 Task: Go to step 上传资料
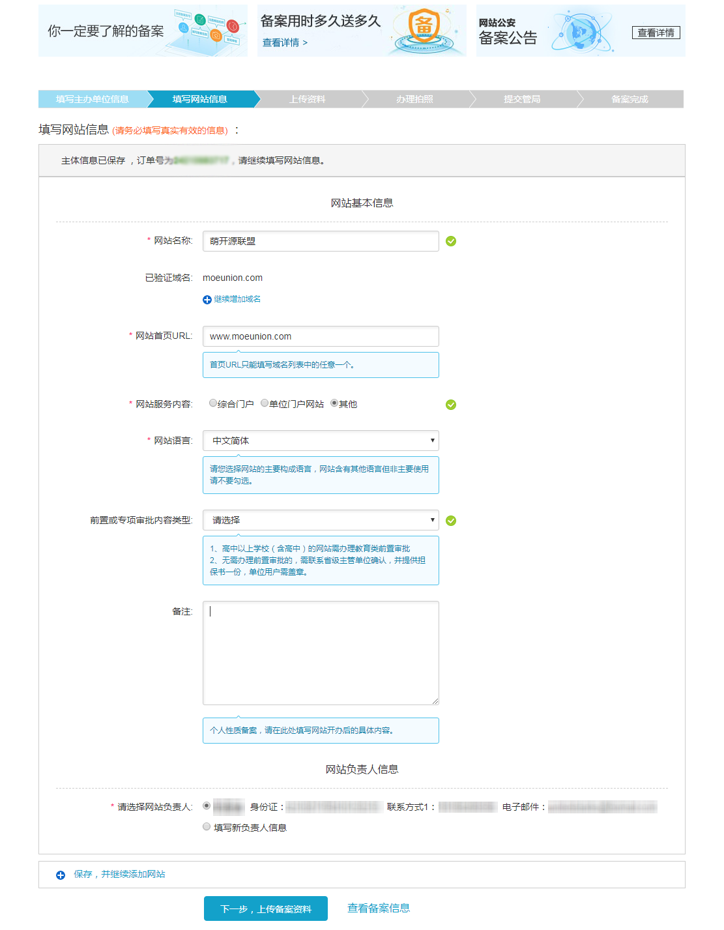pyautogui.click(x=308, y=99)
